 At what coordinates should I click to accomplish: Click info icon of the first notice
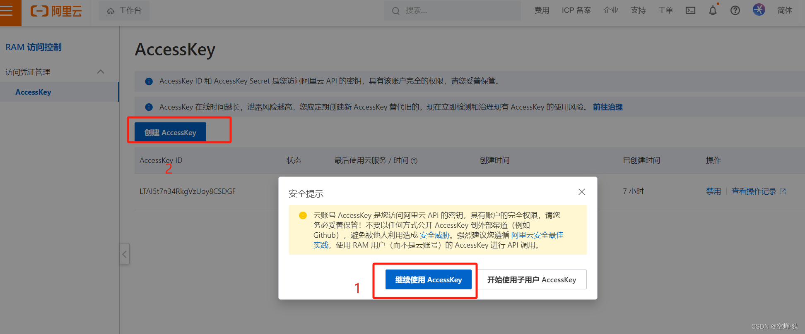(x=149, y=81)
